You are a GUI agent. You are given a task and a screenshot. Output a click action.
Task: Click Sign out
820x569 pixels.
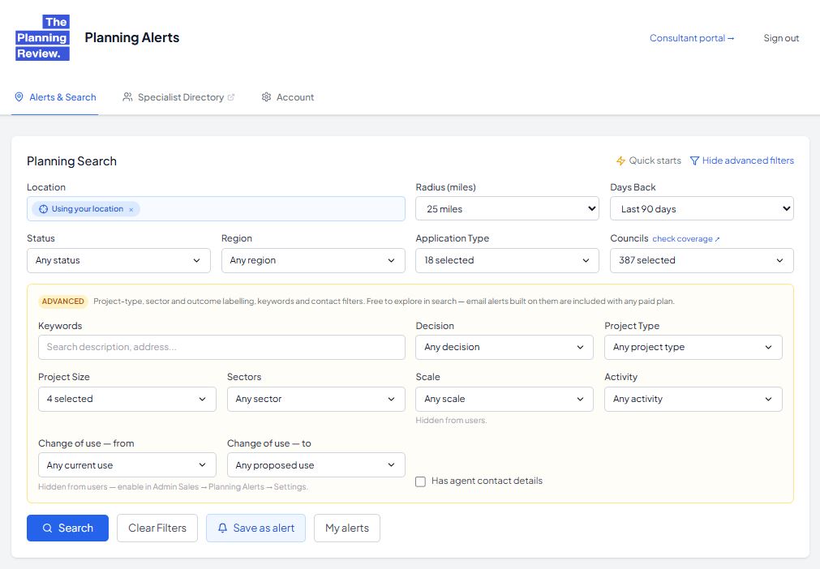click(781, 38)
